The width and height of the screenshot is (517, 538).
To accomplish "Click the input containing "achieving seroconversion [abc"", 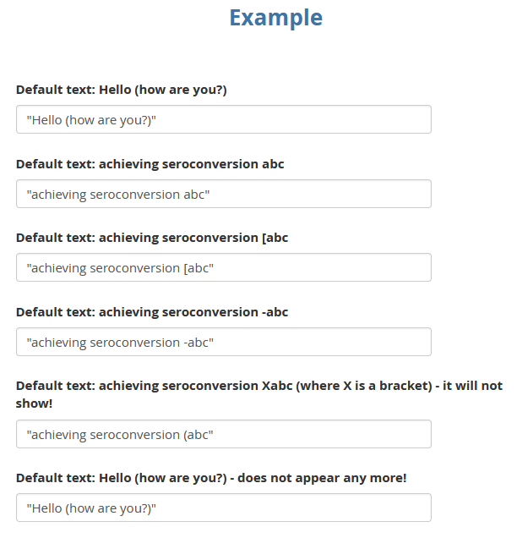I will 223,267.
